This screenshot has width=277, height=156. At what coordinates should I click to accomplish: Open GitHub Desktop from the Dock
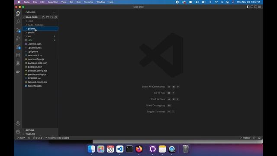coord(153,149)
